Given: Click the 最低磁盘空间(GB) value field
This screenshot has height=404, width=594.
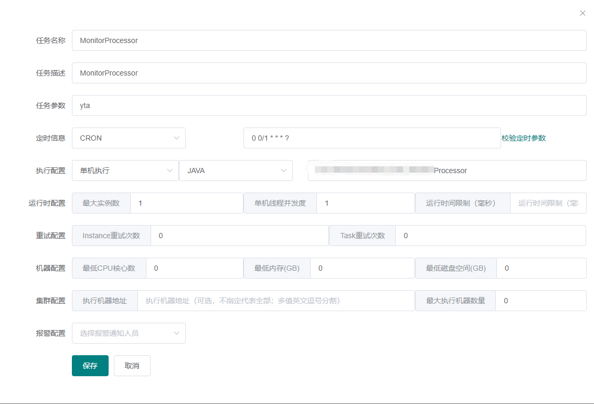Looking at the screenshot, I should [542, 269].
